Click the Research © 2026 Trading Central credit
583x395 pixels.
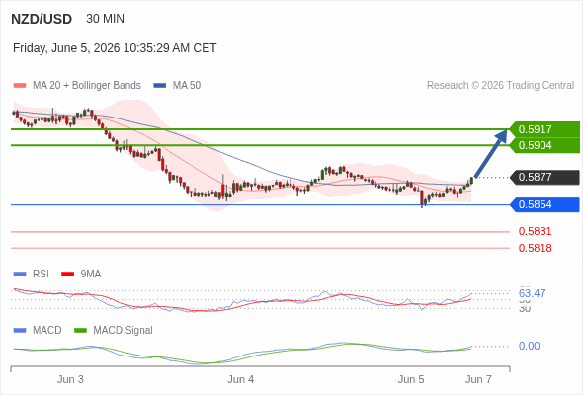500,86
